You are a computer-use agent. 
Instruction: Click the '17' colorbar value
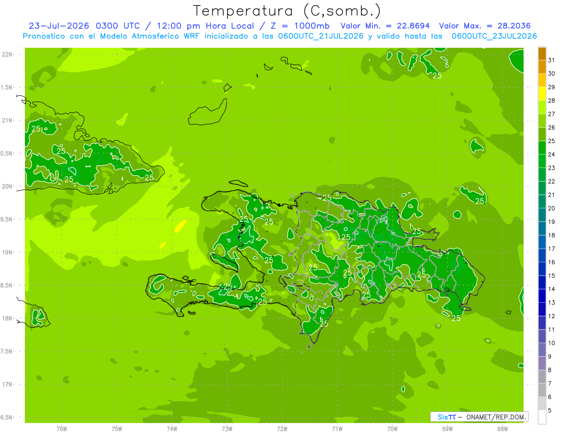coord(551,249)
